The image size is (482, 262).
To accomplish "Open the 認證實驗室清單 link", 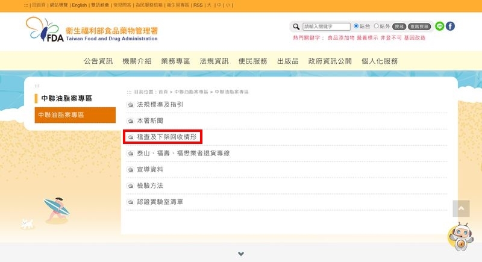I will [160, 202].
